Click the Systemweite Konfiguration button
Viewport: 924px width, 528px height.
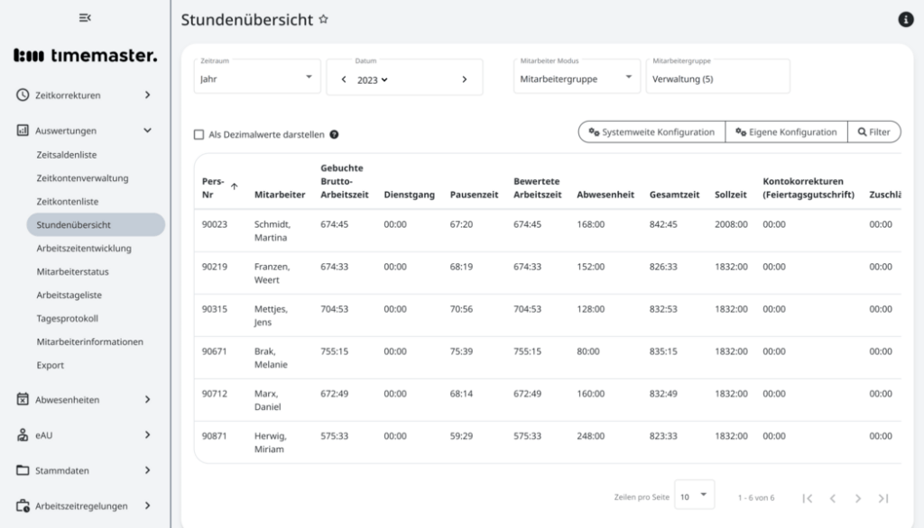(650, 132)
